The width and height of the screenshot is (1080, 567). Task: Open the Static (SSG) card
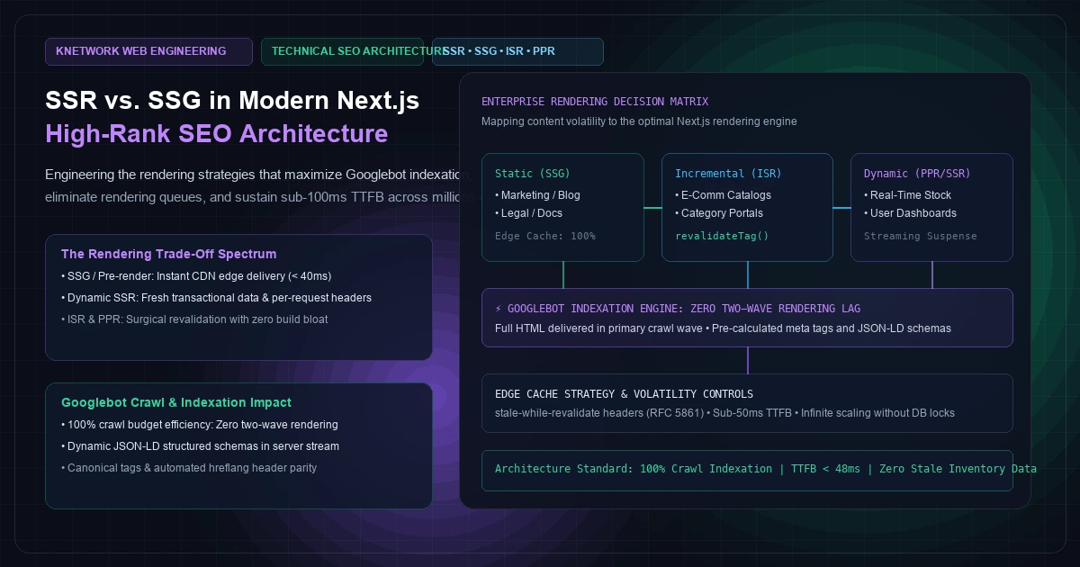pos(562,207)
